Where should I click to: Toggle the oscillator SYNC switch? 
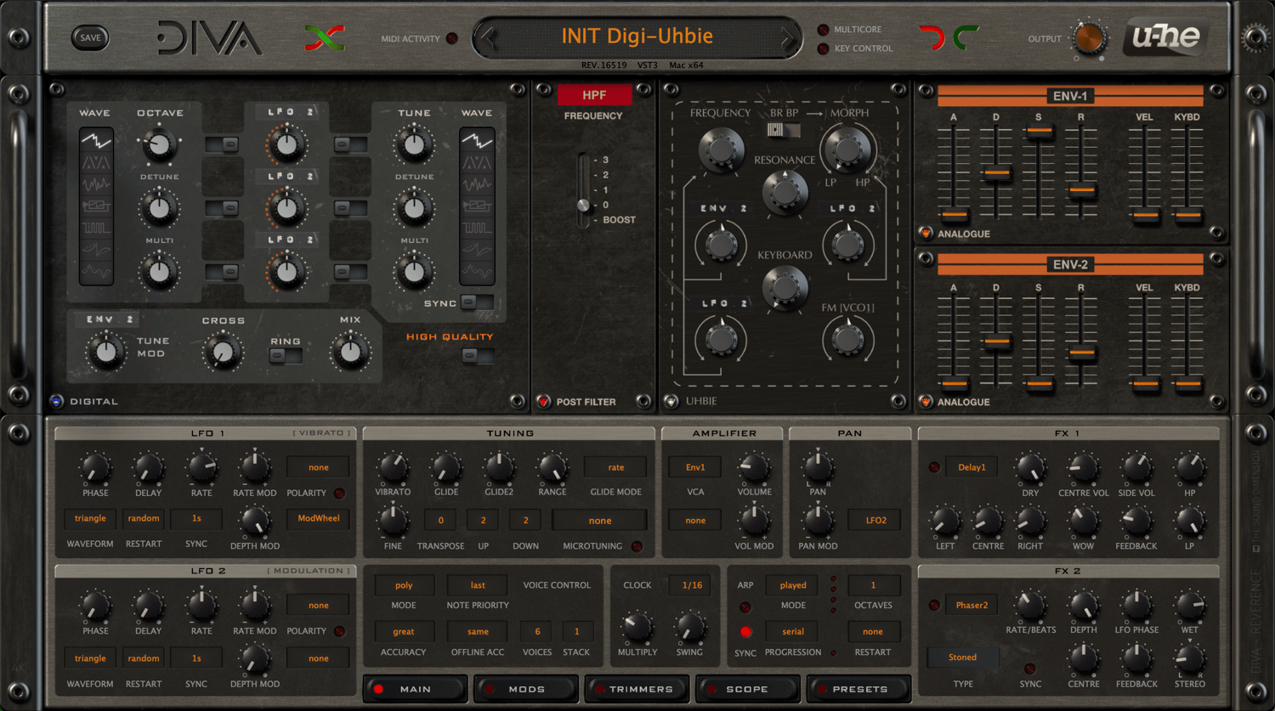click(x=477, y=302)
